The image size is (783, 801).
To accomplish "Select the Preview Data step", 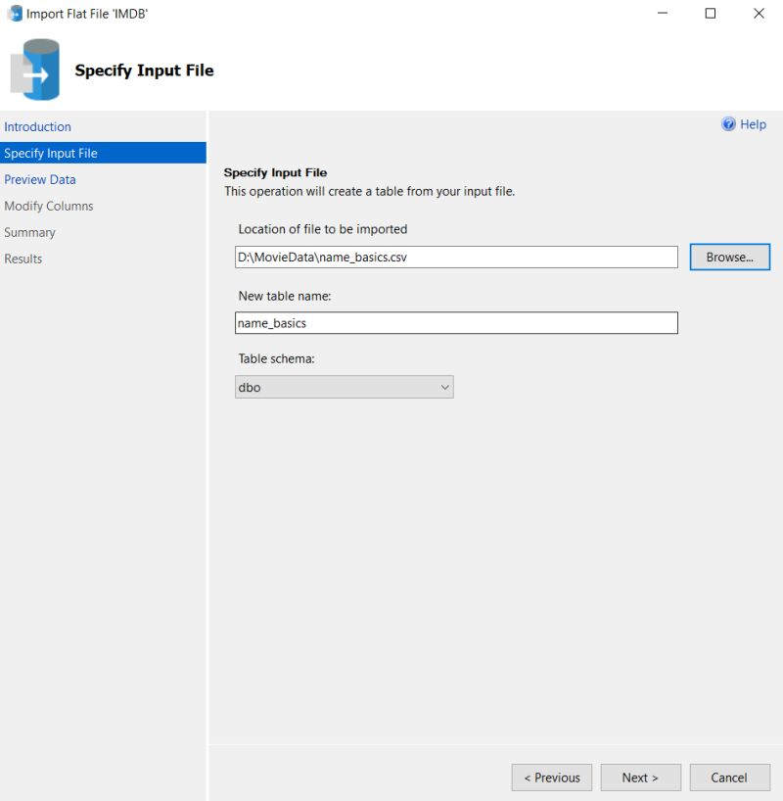I will click(40, 179).
